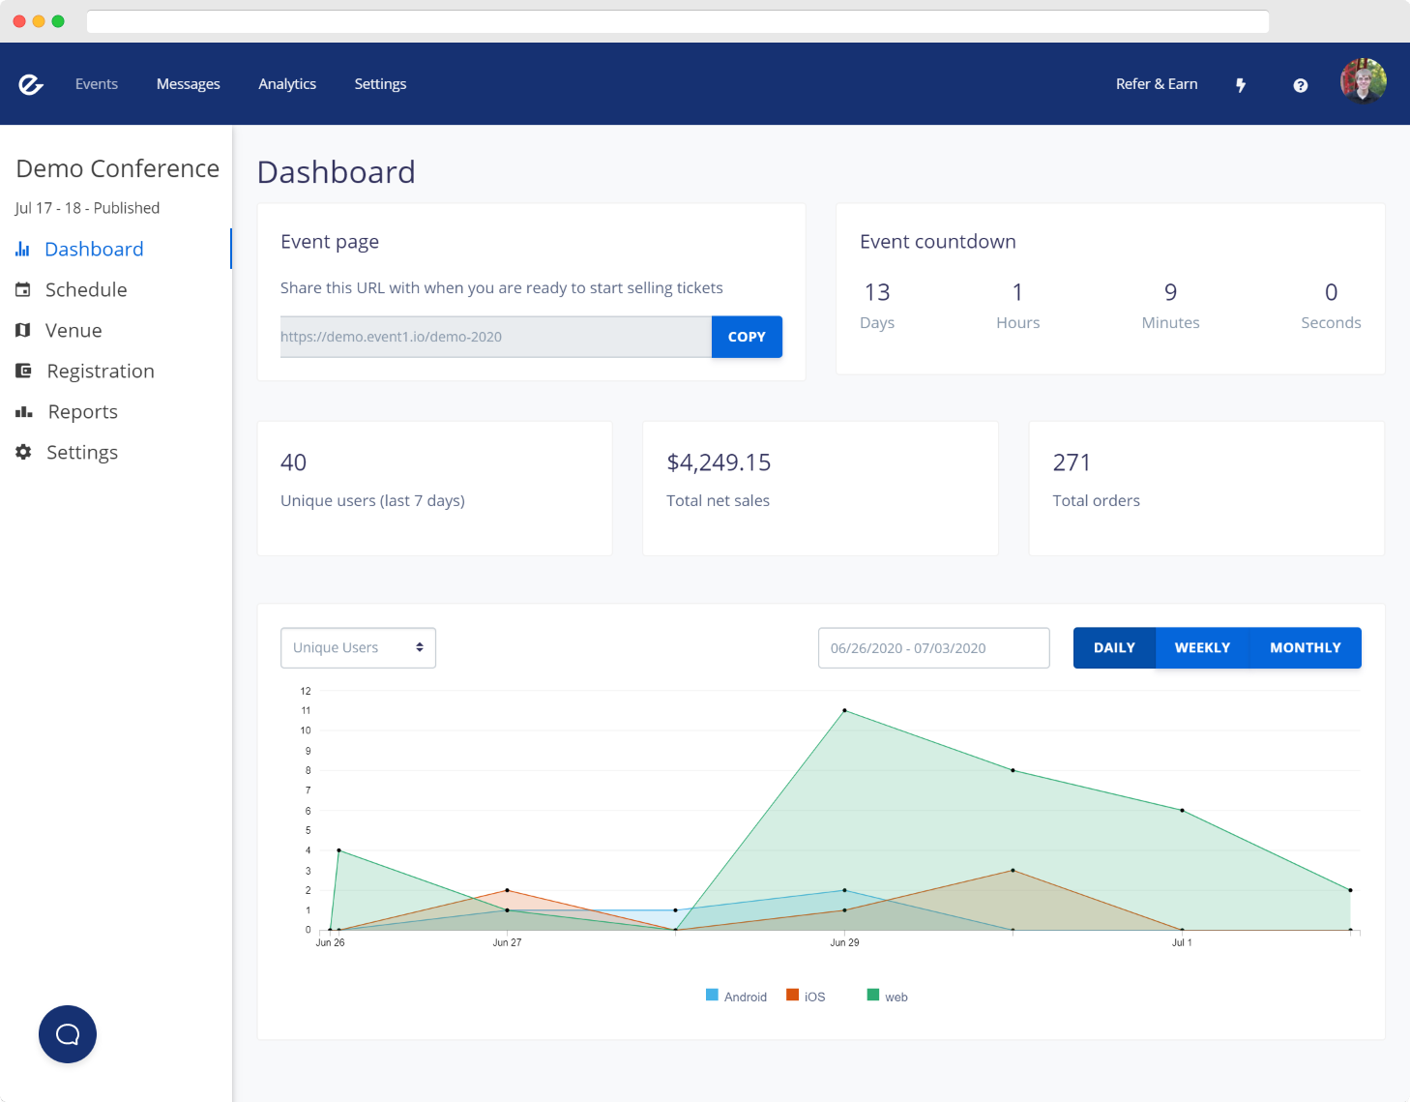Image resolution: width=1410 pixels, height=1102 pixels.
Task: Open the help question mark icon
Action: [x=1300, y=84]
